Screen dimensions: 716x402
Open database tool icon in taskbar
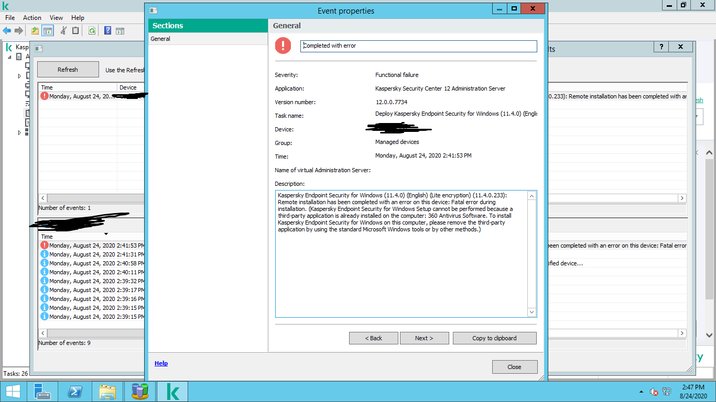140,392
